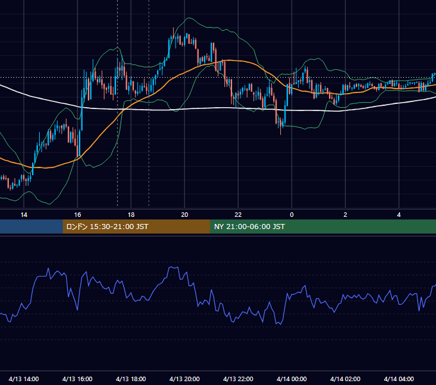Click the 20 hour axis label
The height and width of the screenshot is (385, 436).
tap(185, 215)
